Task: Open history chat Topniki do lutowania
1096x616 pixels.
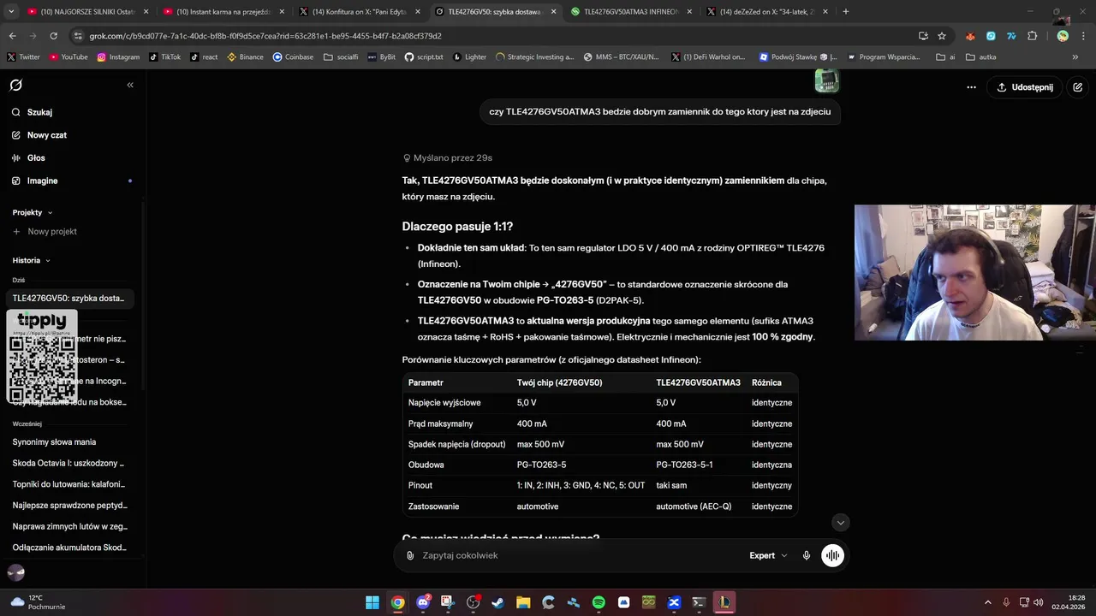Action: coord(70,484)
